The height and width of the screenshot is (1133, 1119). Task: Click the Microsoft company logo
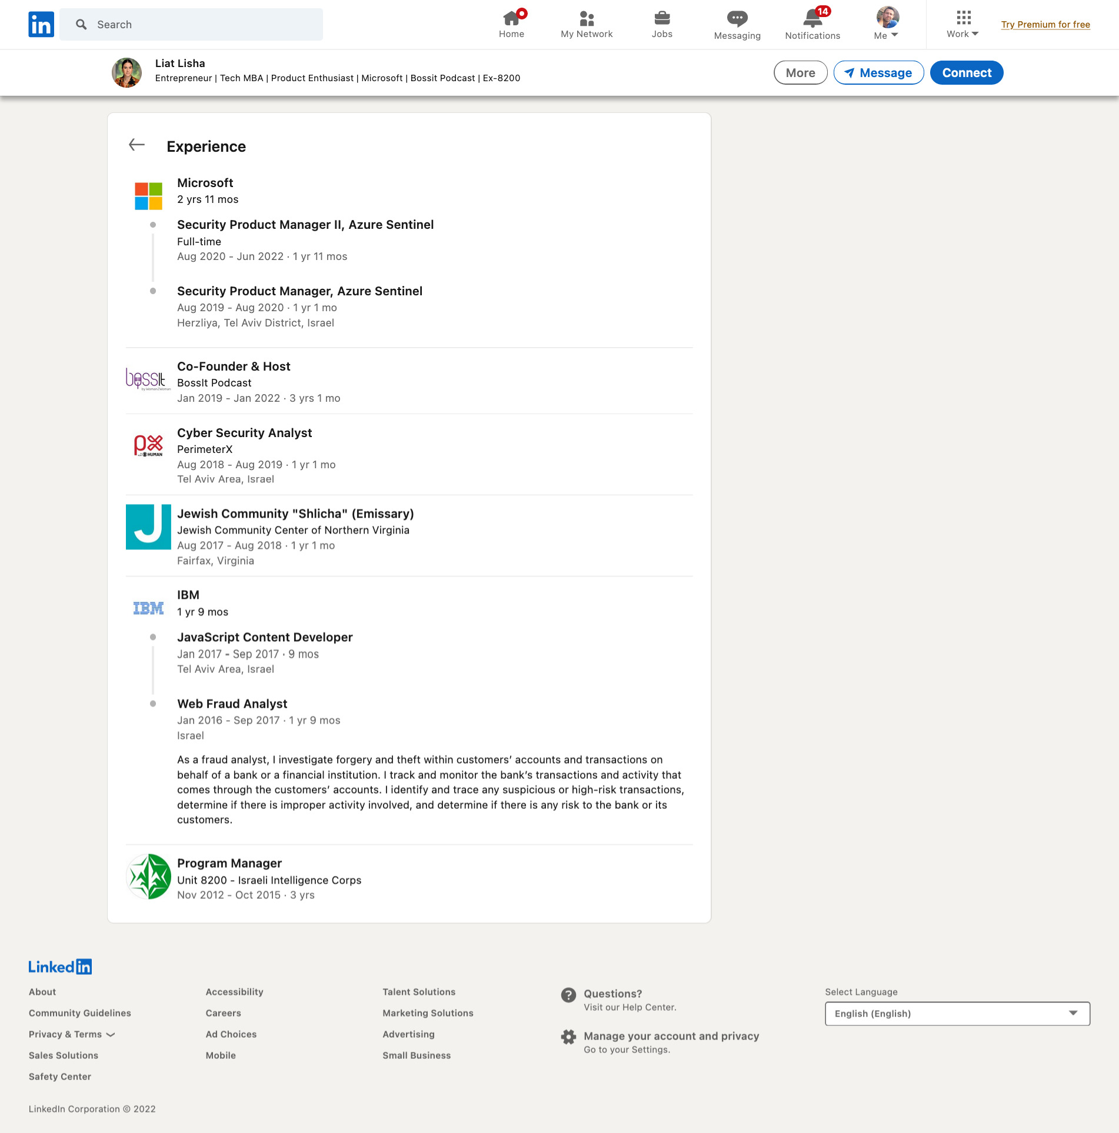point(148,196)
